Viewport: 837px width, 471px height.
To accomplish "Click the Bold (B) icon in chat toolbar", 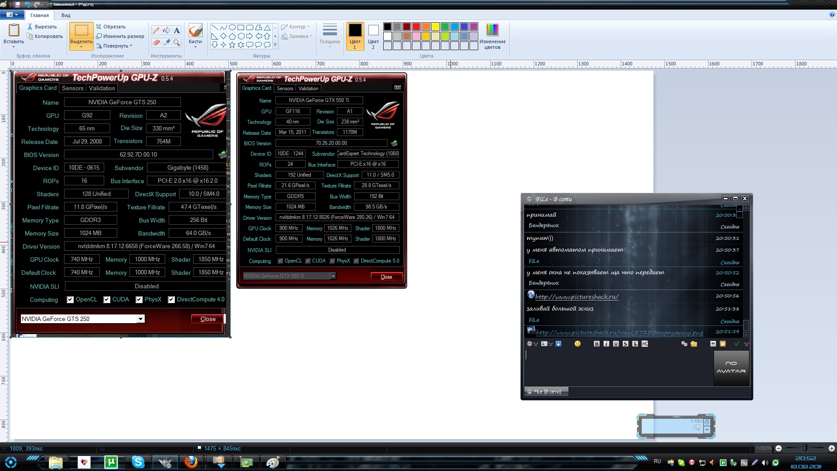I will (597, 344).
